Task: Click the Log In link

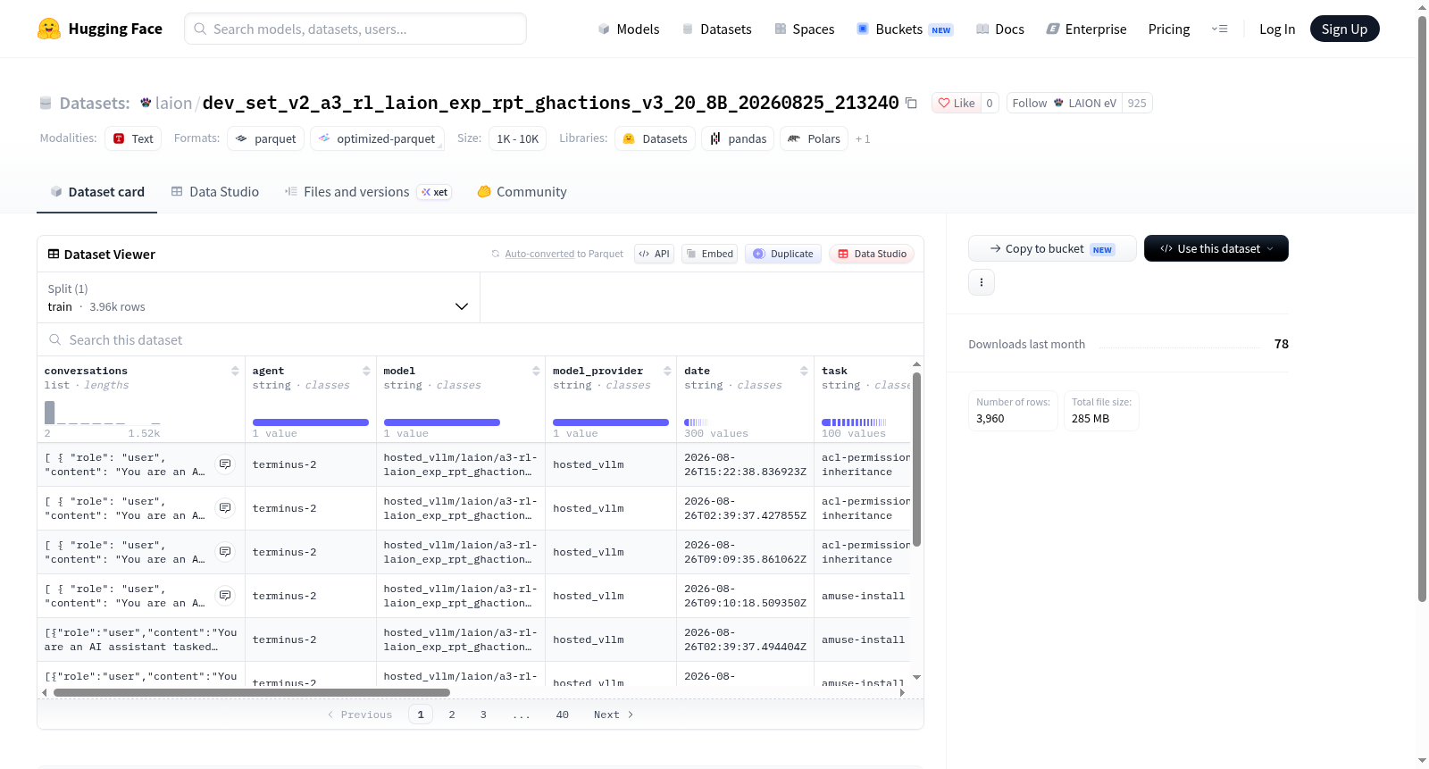Action: (1277, 29)
